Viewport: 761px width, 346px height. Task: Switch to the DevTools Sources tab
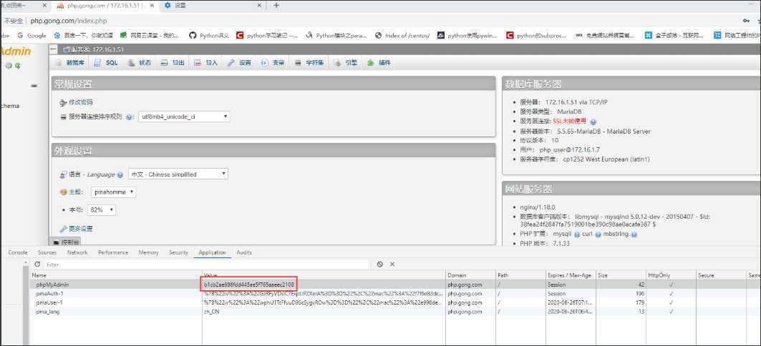coord(47,252)
